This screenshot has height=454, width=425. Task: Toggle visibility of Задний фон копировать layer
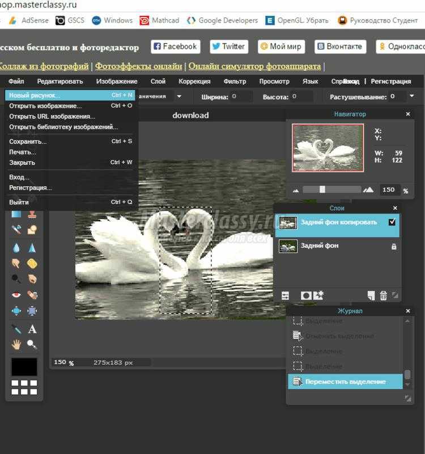(x=392, y=222)
